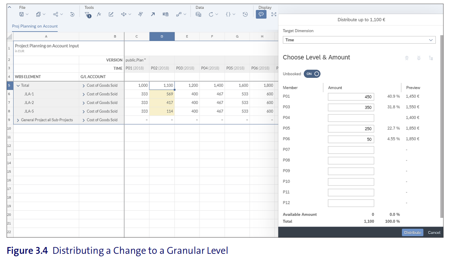The image size is (449, 260).
Task: Select the Total cell 1,100 for P02
Action: tap(162, 85)
